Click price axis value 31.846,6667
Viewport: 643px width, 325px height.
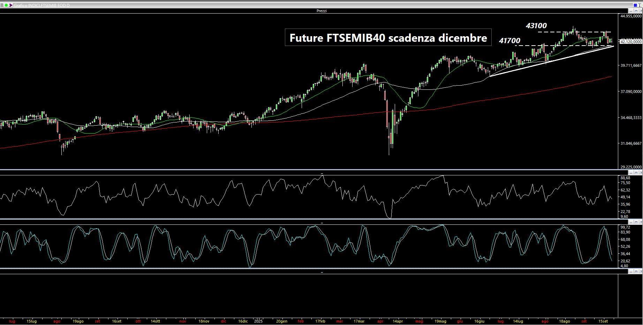pyautogui.click(x=631, y=143)
